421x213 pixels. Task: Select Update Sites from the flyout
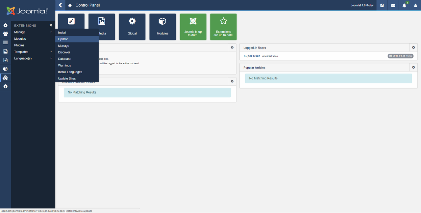click(77, 78)
